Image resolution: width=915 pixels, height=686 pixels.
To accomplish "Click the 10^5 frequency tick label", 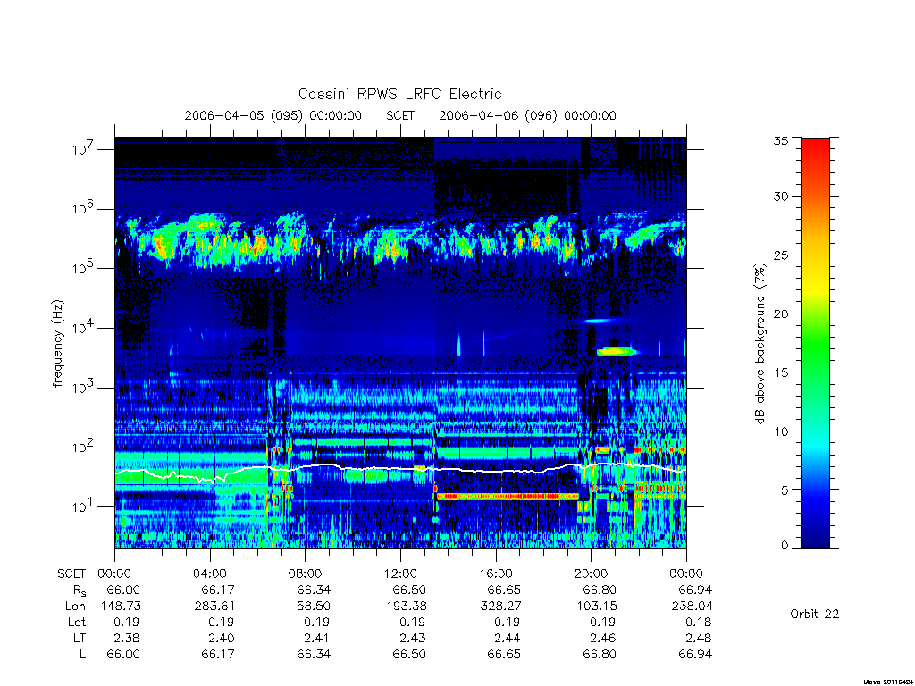I will (84, 268).
